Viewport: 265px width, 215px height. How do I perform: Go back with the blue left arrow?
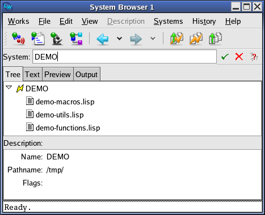(x=103, y=39)
